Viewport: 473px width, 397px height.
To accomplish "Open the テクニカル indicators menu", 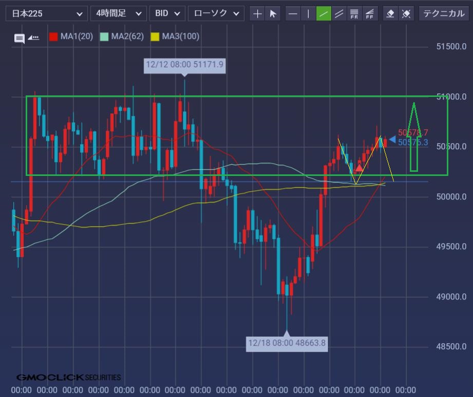I will [x=443, y=14].
